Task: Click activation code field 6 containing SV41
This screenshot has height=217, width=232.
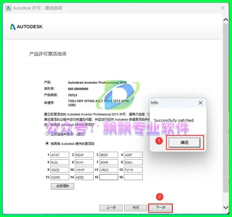Action: (x=84, y=162)
